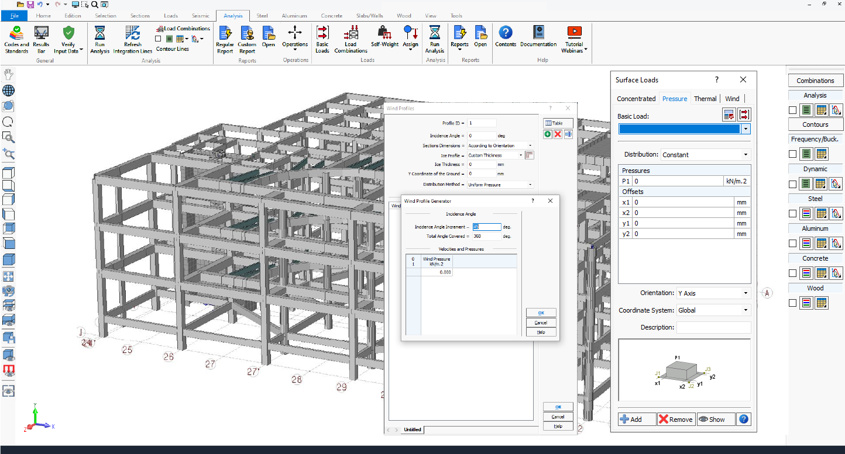The image size is (845, 454).
Task: Click OK in Wind Profile Generator
Action: click(541, 313)
